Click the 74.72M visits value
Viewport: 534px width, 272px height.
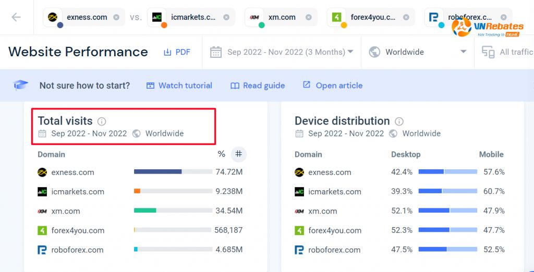[x=229, y=172]
